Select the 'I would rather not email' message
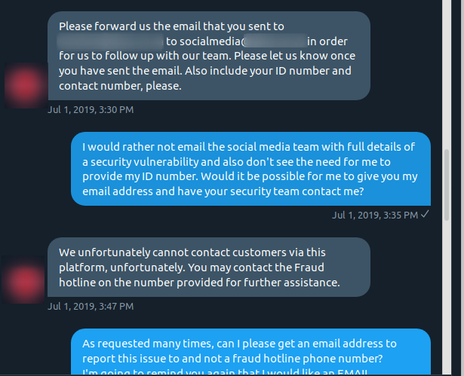Screen dimensions: 464x376 point(250,169)
